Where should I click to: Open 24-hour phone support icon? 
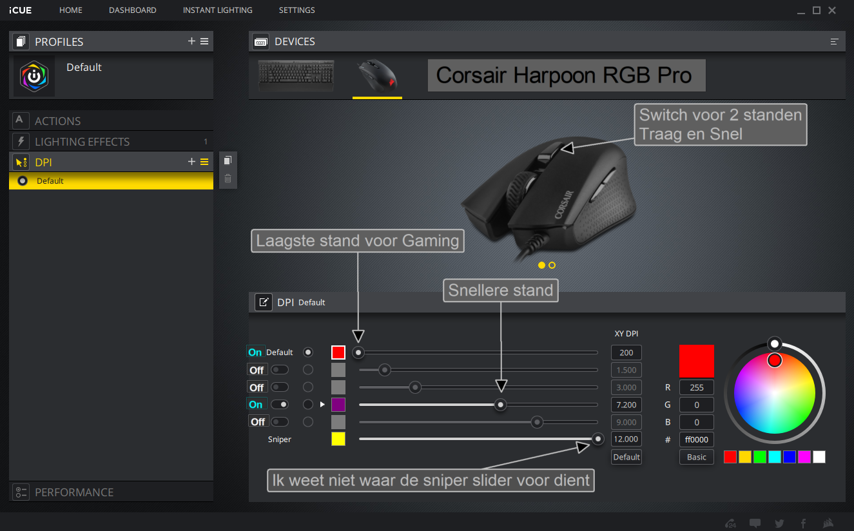(x=731, y=523)
